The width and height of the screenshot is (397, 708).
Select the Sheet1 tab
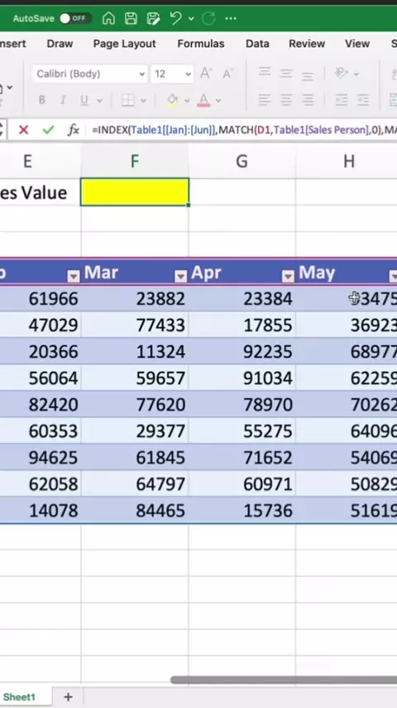19,697
